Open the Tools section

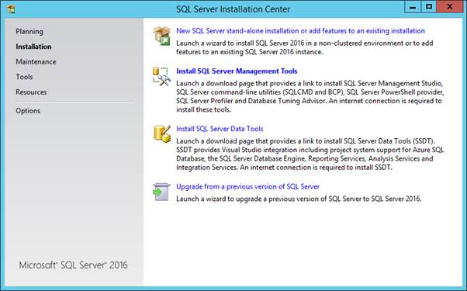24,77
